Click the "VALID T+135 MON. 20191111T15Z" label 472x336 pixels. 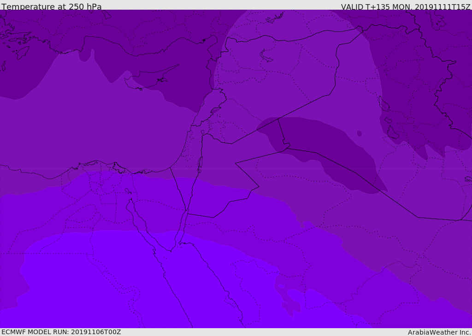[406, 6]
